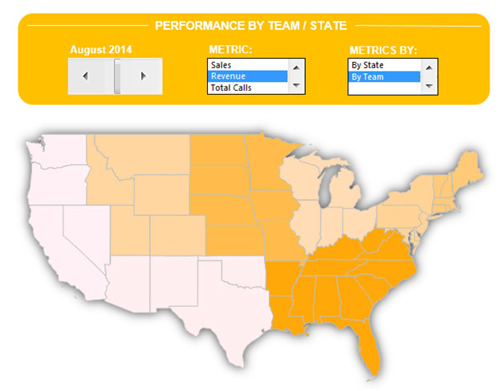504x391 pixels.
Task: Click the state of Montana on the map
Action: click(x=148, y=154)
